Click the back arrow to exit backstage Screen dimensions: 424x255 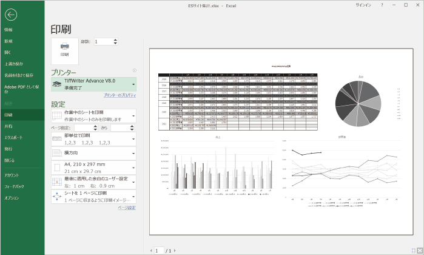tap(12, 16)
